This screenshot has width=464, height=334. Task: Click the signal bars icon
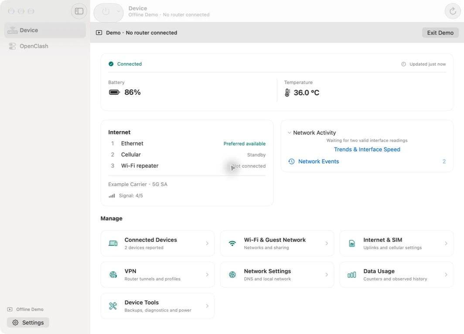click(x=112, y=196)
